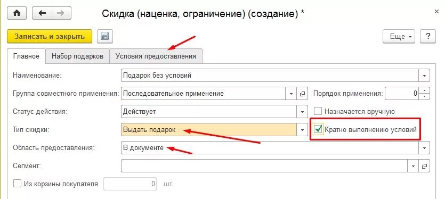Click Записать и закрыть button

click(50, 37)
